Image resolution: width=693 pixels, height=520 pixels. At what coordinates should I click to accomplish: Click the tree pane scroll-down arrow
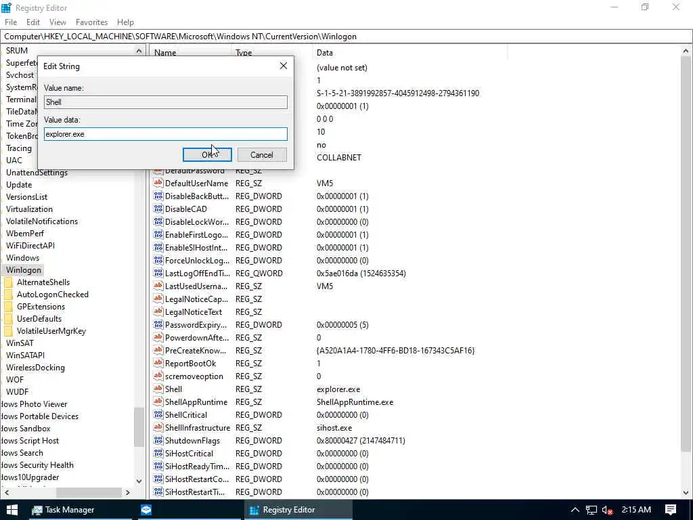coord(139,481)
